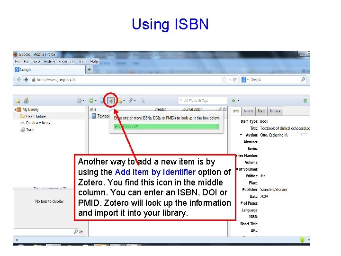Click the lock icon in URL bar
Screen dimensions: 341x256
34,80
